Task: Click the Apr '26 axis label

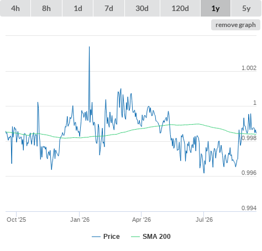Action: click(x=142, y=220)
